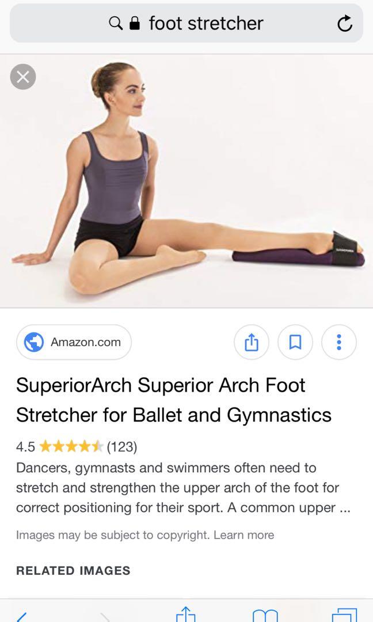Screen dimensions: 373x622
Task: Go back using the Safari back arrow
Action: [x=22, y=617]
